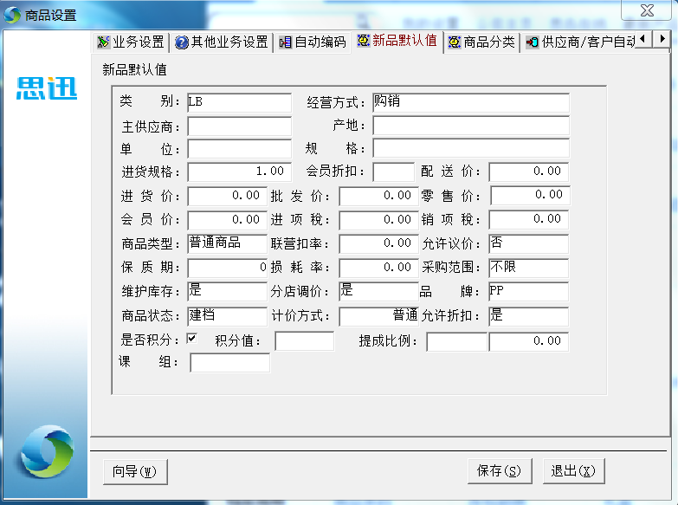Click the 供应商/客户自动 tab icon
This screenshot has height=505, width=678.
(x=532, y=42)
